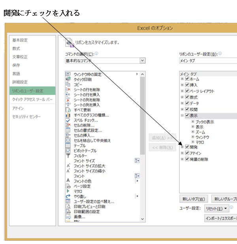Click the シートの行を挿入 icon
This screenshot has width=237, height=244.
(x=68, y=94)
